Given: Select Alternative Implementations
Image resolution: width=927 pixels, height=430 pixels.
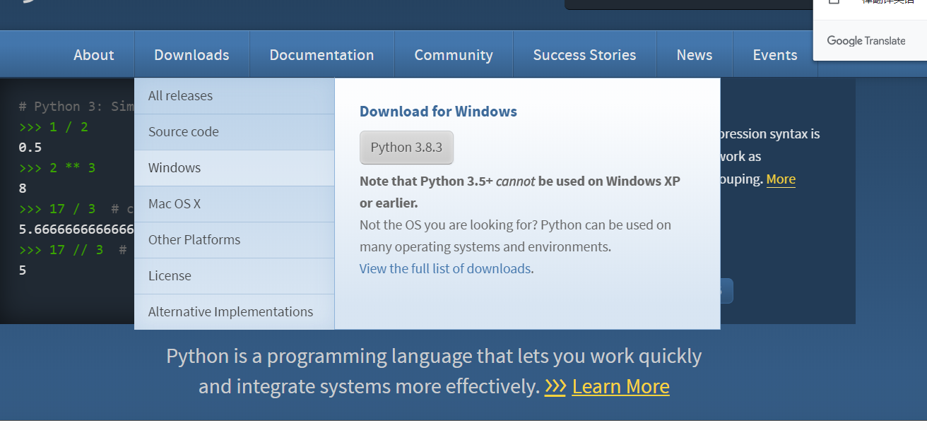Looking at the screenshot, I should point(230,311).
